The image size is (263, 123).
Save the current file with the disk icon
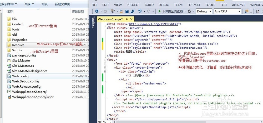click(x=127, y=11)
